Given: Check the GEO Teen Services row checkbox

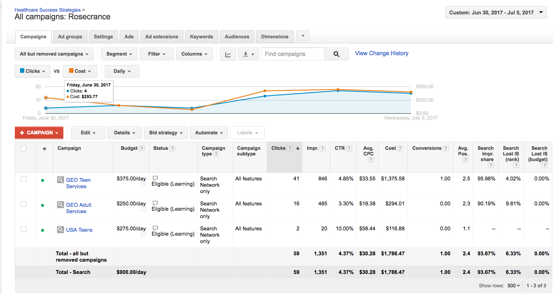Looking at the screenshot, I should pos(24,179).
